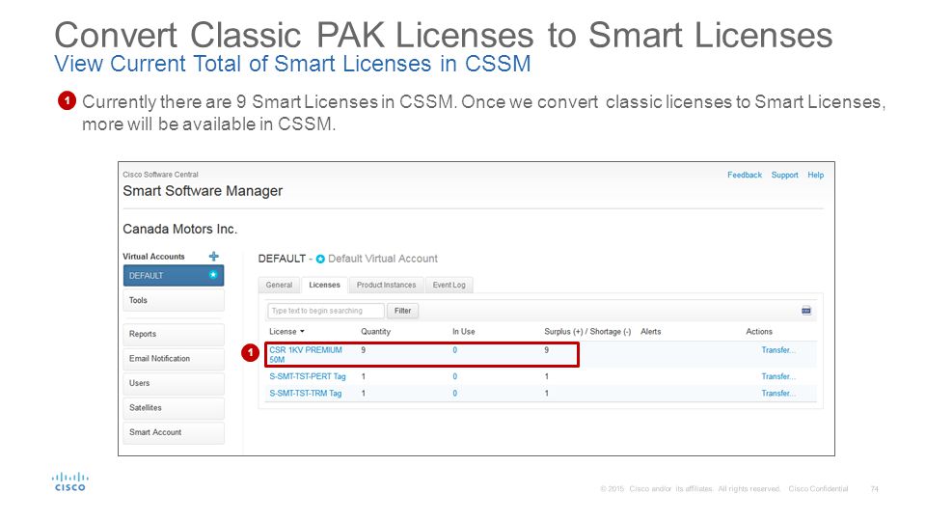
Task: Open the Product Instances tab
Action: (x=386, y=285)
